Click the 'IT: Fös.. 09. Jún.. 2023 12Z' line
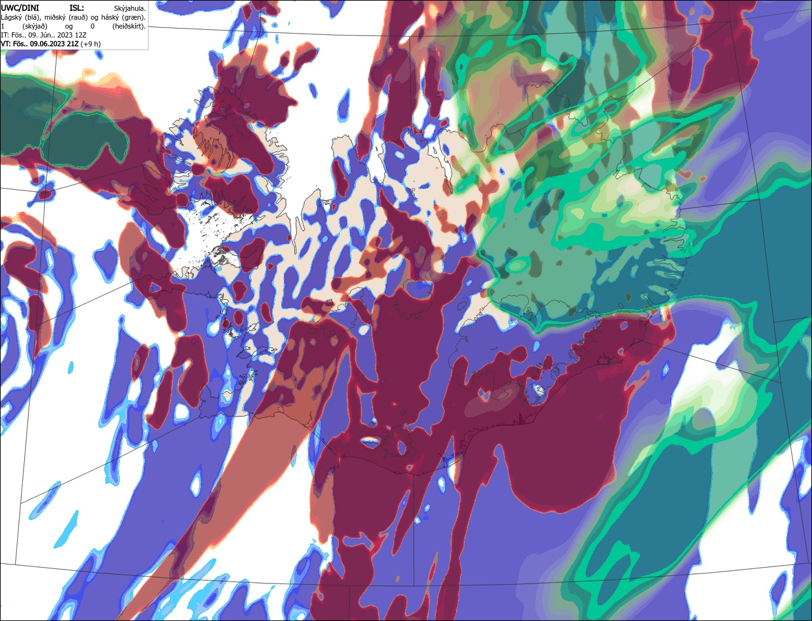The height and width of the screenshot is (621, 812). 43,35
